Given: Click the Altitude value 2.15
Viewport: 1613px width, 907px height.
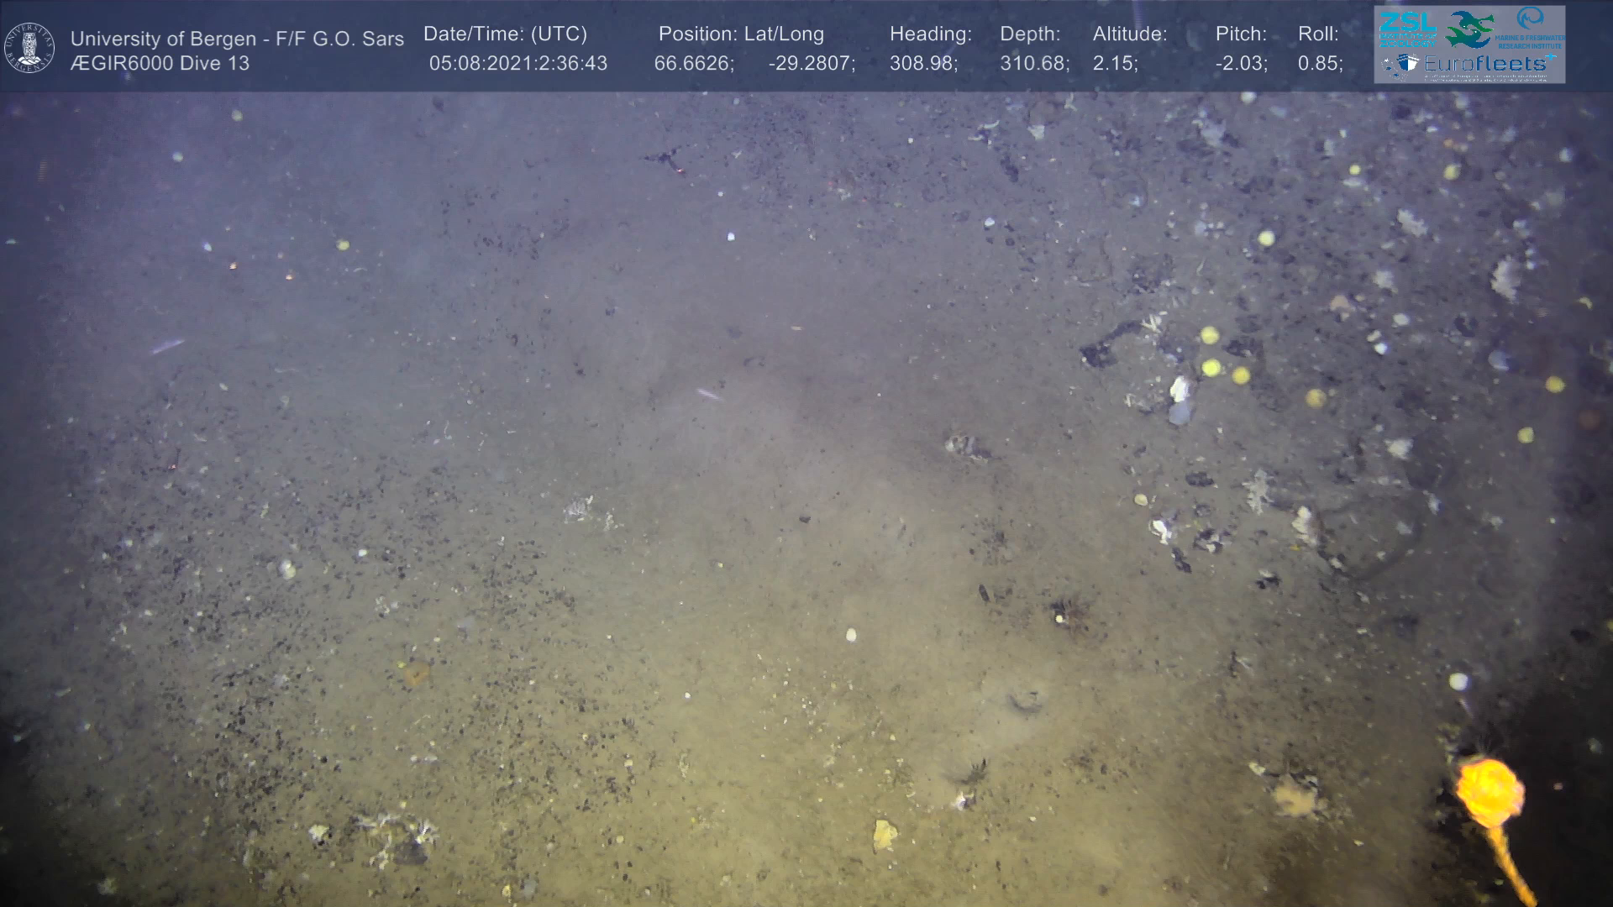Looking at the screenshot, I should pyautogui.click(x=1115, y=64).
